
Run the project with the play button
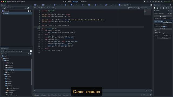(x=144, y=2)
